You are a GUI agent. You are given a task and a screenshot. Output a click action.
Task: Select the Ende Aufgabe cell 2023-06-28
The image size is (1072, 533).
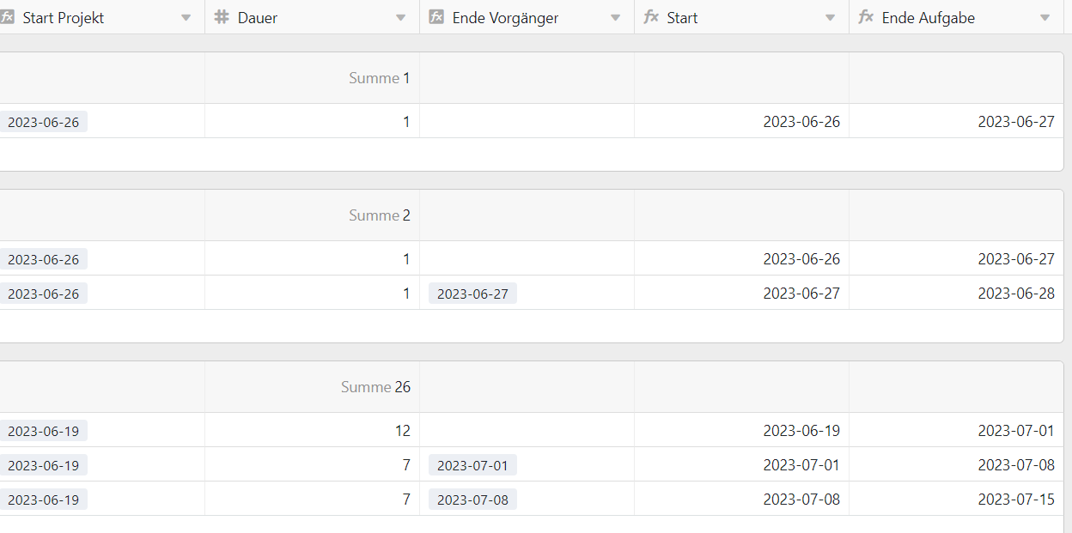point(1015,294)
